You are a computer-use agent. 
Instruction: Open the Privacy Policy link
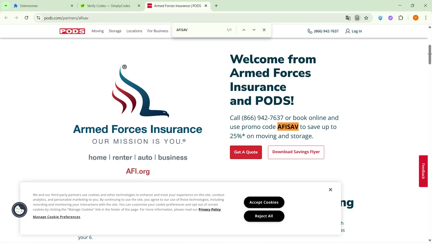[210, 209]
